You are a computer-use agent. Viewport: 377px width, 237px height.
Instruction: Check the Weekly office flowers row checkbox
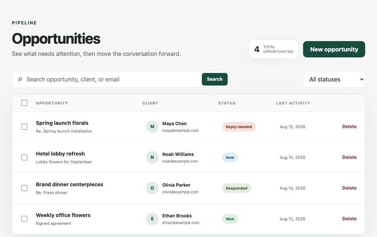click(x=24, y=219)
